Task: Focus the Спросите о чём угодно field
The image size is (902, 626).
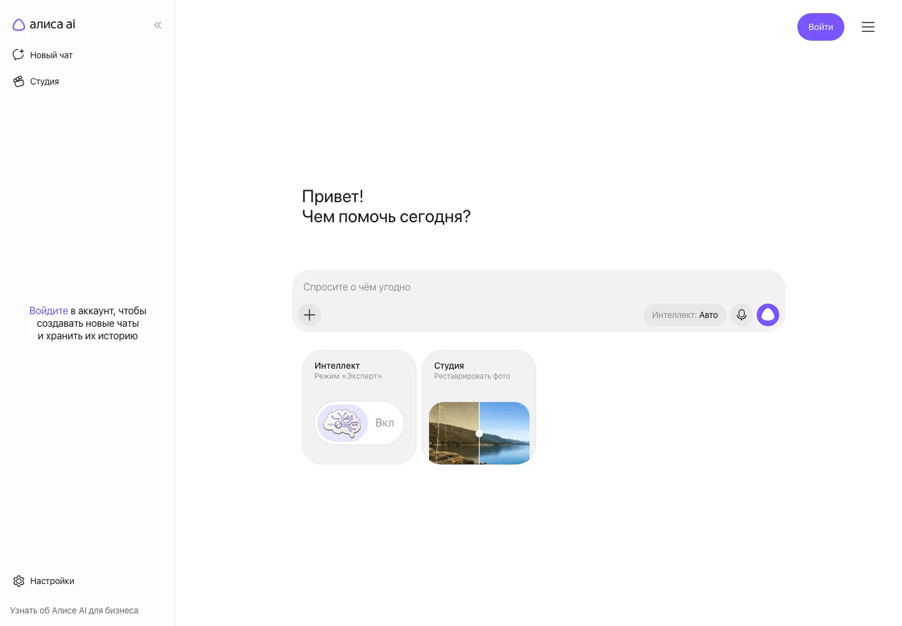Action: coord(539,287)
